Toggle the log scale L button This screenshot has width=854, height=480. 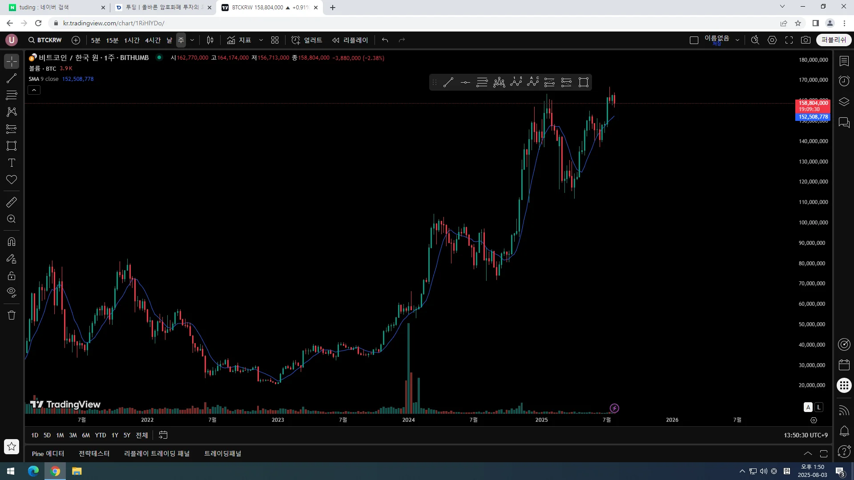click(819, 407)
